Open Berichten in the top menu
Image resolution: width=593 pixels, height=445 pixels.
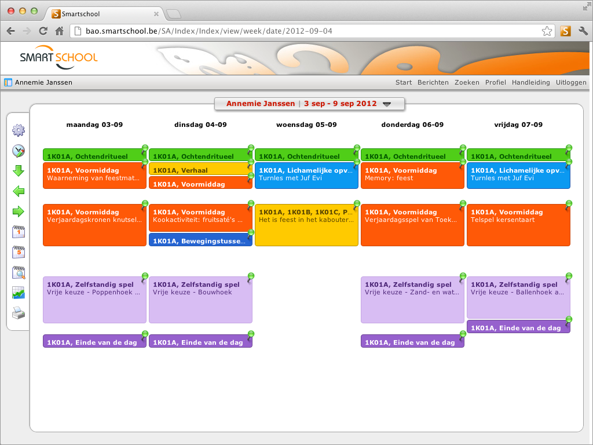point(433,82)
